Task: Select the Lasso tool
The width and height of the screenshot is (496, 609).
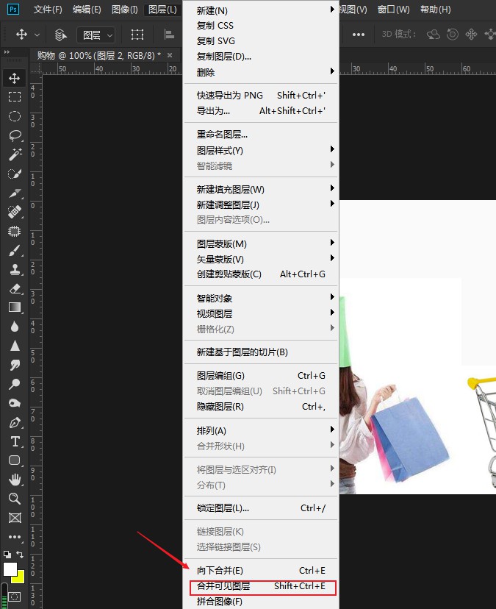Action: click(x=15, y=135)
